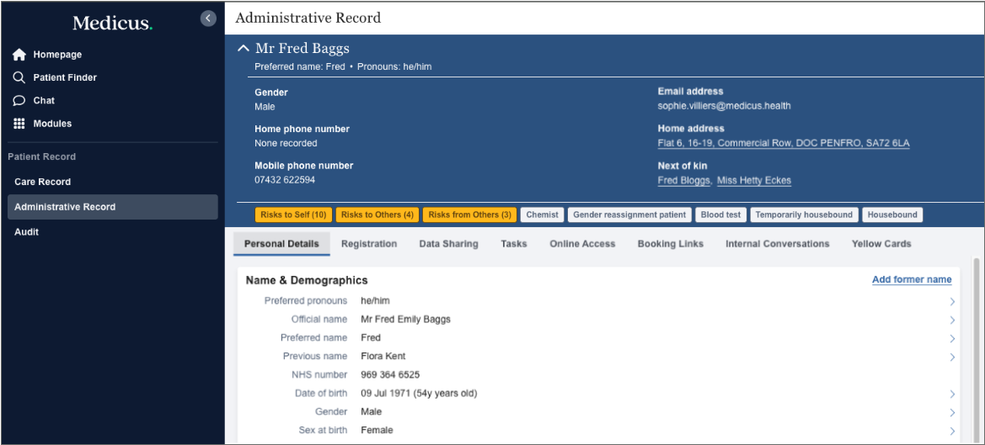The height and width of the screenshot is (445, 985).
Task: Expand the Preferred pronouns row chevron
Action: 952,302
